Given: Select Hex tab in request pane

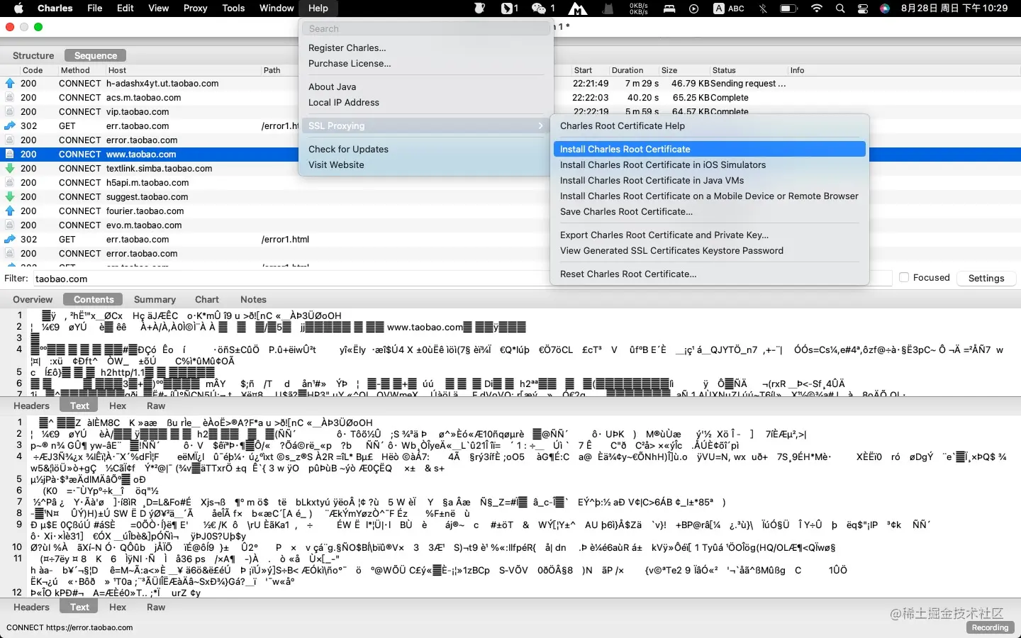Looking at the screenshot, I should coord(118,405).
